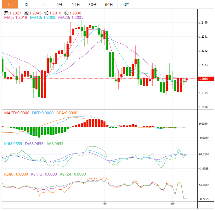
Task: Select the 15分 timeframe tab
Action: (76, 4)
